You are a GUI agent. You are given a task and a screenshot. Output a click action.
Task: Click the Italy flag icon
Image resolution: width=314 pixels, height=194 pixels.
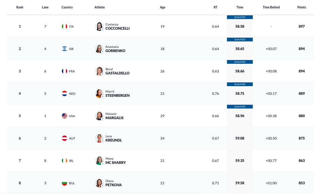64,26
